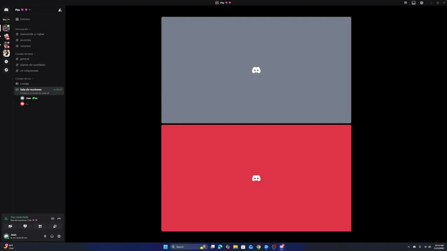Screen dimensions: 447x251
Task: Click the flag icon in the title bar
Action: pyautogui.click(x=405, y=3)
